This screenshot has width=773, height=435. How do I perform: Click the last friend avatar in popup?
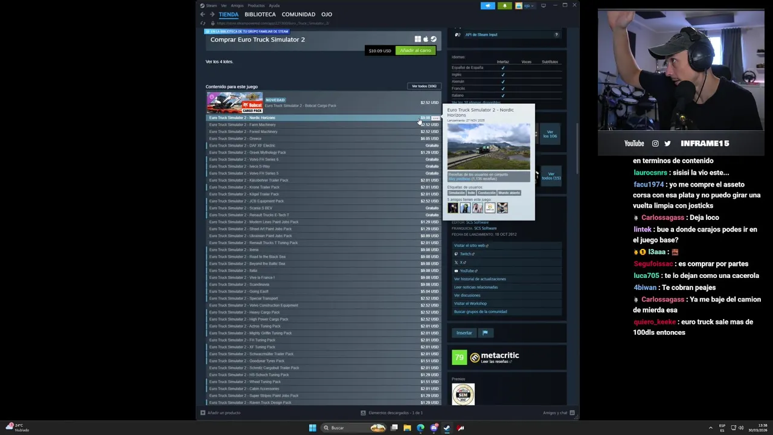point(502,208)
